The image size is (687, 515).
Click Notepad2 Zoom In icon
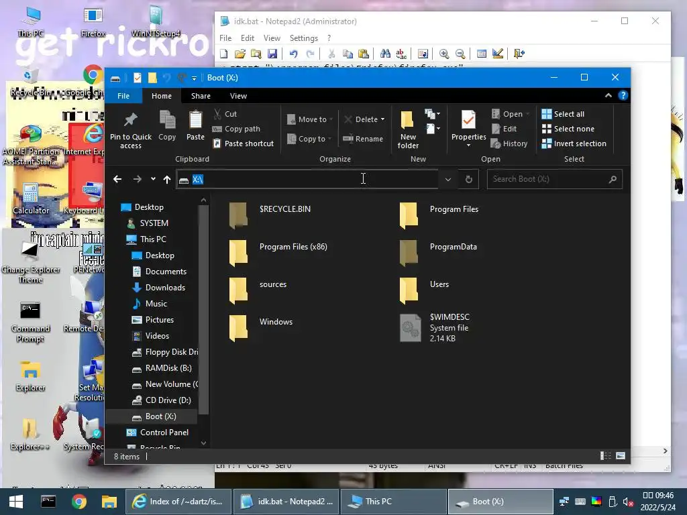click(x=444, y=54)
